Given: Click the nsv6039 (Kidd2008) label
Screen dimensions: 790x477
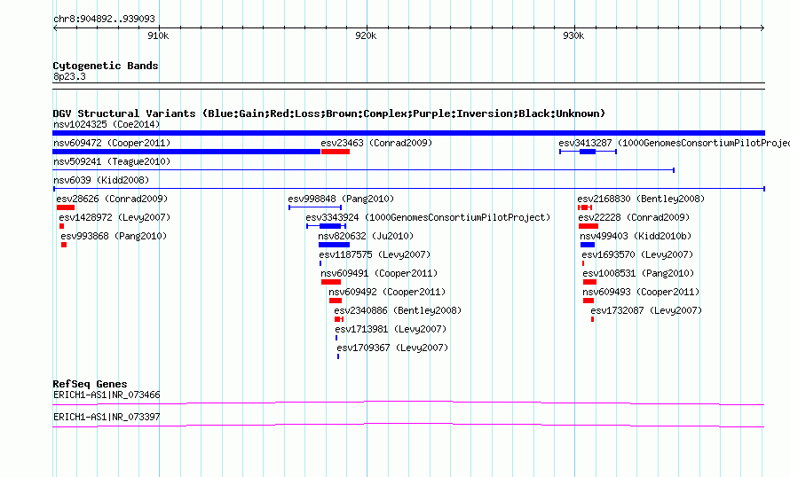Looking at the screenshot, I should pyautogui.click(x=101, y=180).
